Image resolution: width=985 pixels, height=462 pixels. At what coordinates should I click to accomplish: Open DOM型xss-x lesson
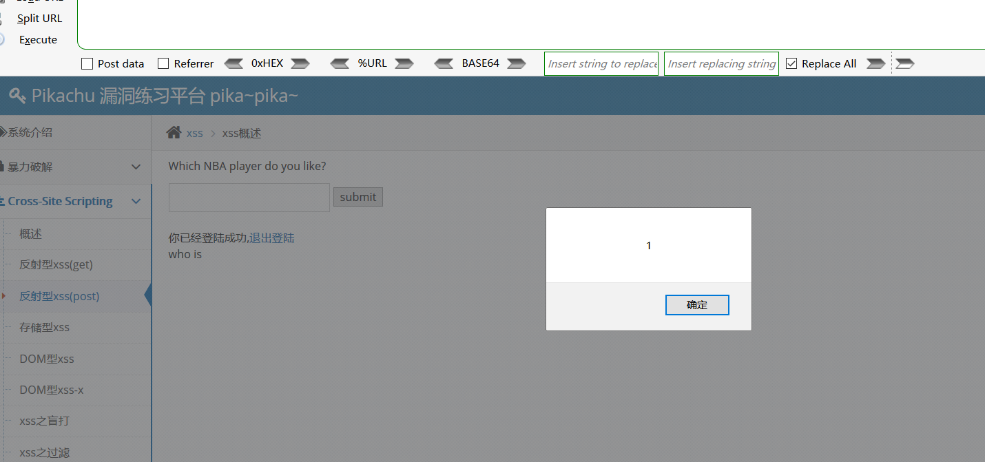tap(51, 390)
